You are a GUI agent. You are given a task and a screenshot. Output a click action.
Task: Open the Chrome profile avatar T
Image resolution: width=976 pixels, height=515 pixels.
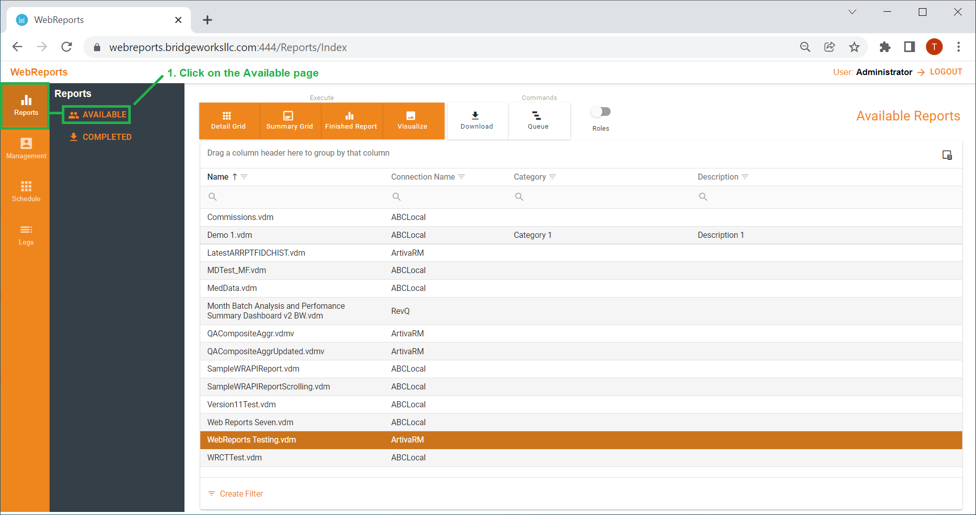pyautogui.click(x=934, y=47)
